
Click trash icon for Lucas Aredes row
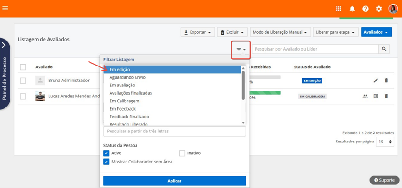pos(387,97)
